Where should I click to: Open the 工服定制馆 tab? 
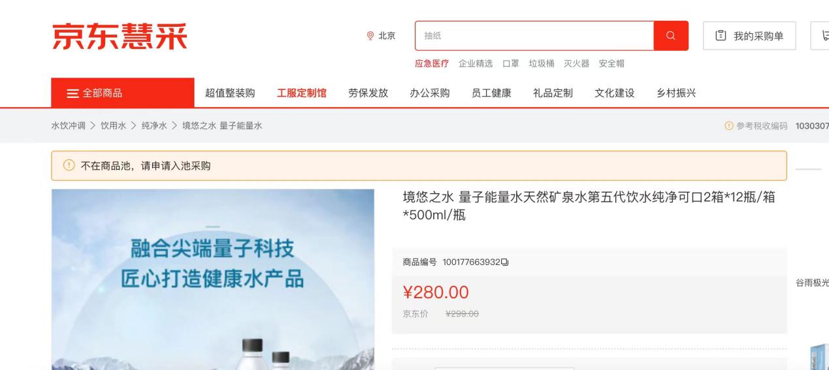point(302,93)
